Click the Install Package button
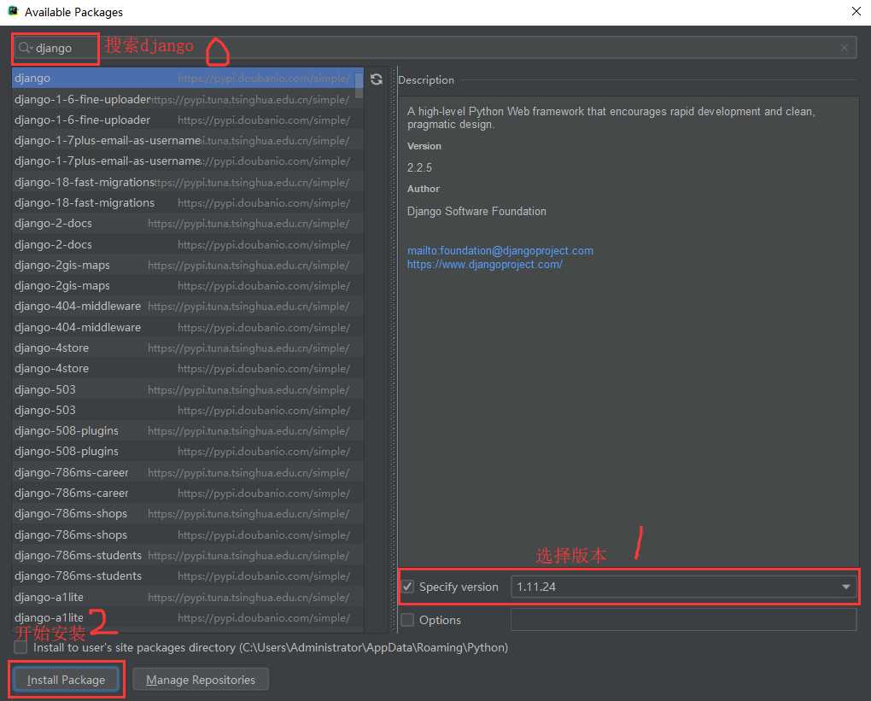This screenshot has height=701, width=871. 66,680
